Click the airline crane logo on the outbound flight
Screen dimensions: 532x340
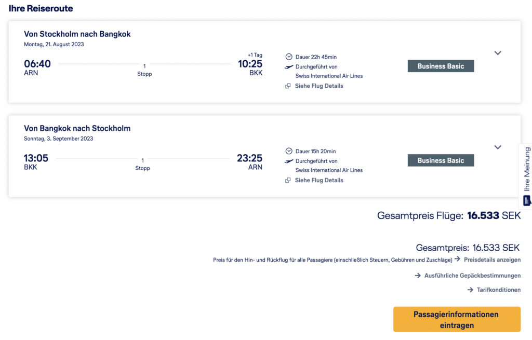pos(289,67)
